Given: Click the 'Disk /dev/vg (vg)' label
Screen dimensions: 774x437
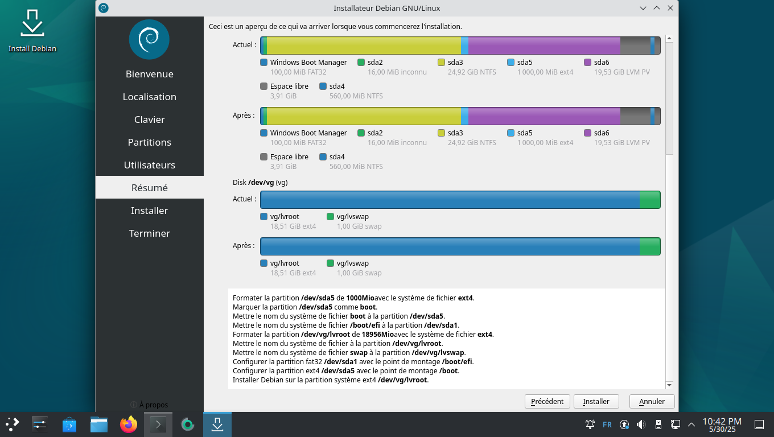Looking at the screenshot, I should tap(260, 183).
